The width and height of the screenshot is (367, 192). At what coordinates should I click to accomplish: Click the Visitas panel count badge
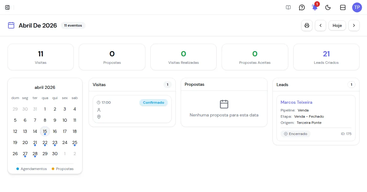pos(167,85)
